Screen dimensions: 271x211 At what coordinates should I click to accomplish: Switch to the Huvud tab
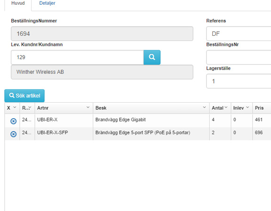tap(18, 3)
